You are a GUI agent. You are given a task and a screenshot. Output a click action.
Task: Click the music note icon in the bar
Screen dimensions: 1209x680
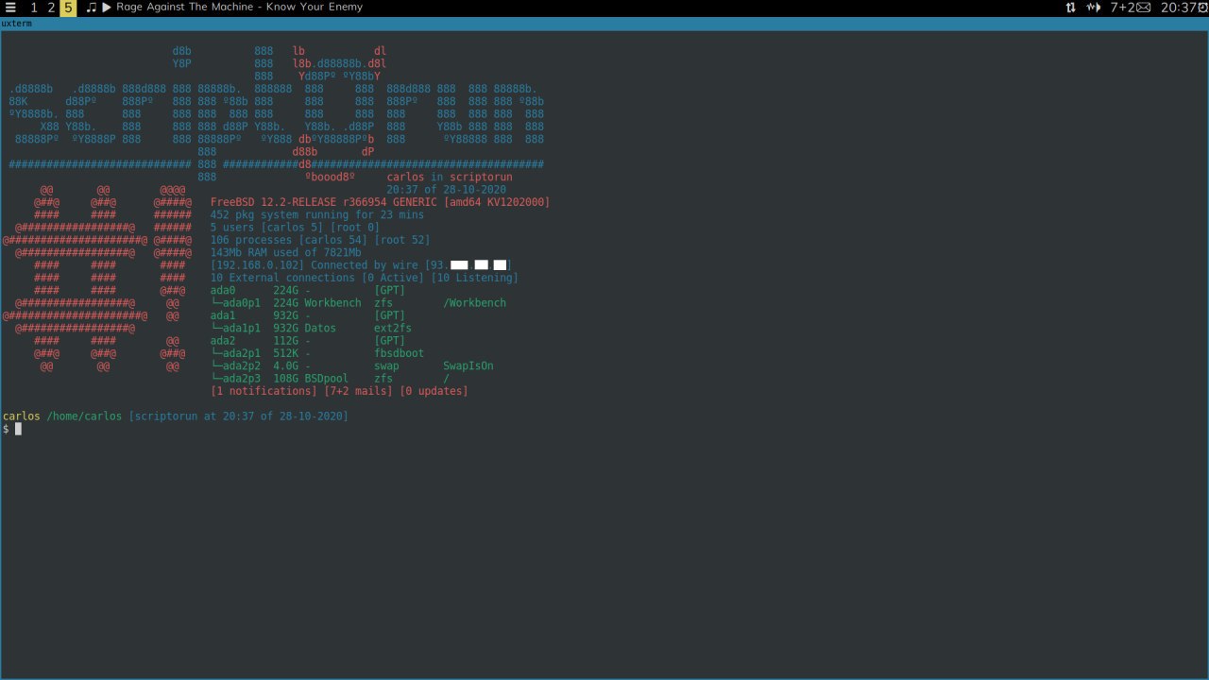click(91, 8)
